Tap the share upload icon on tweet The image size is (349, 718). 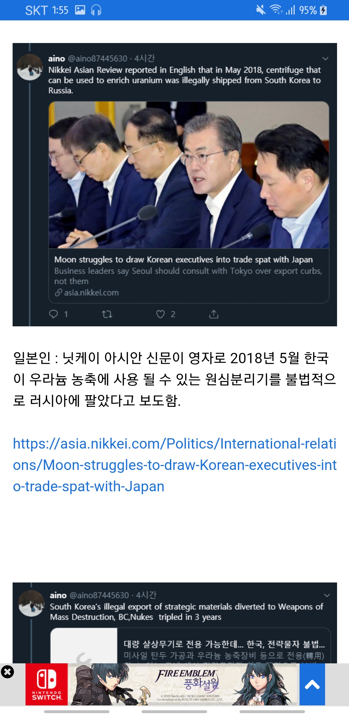tap(214, 314)
